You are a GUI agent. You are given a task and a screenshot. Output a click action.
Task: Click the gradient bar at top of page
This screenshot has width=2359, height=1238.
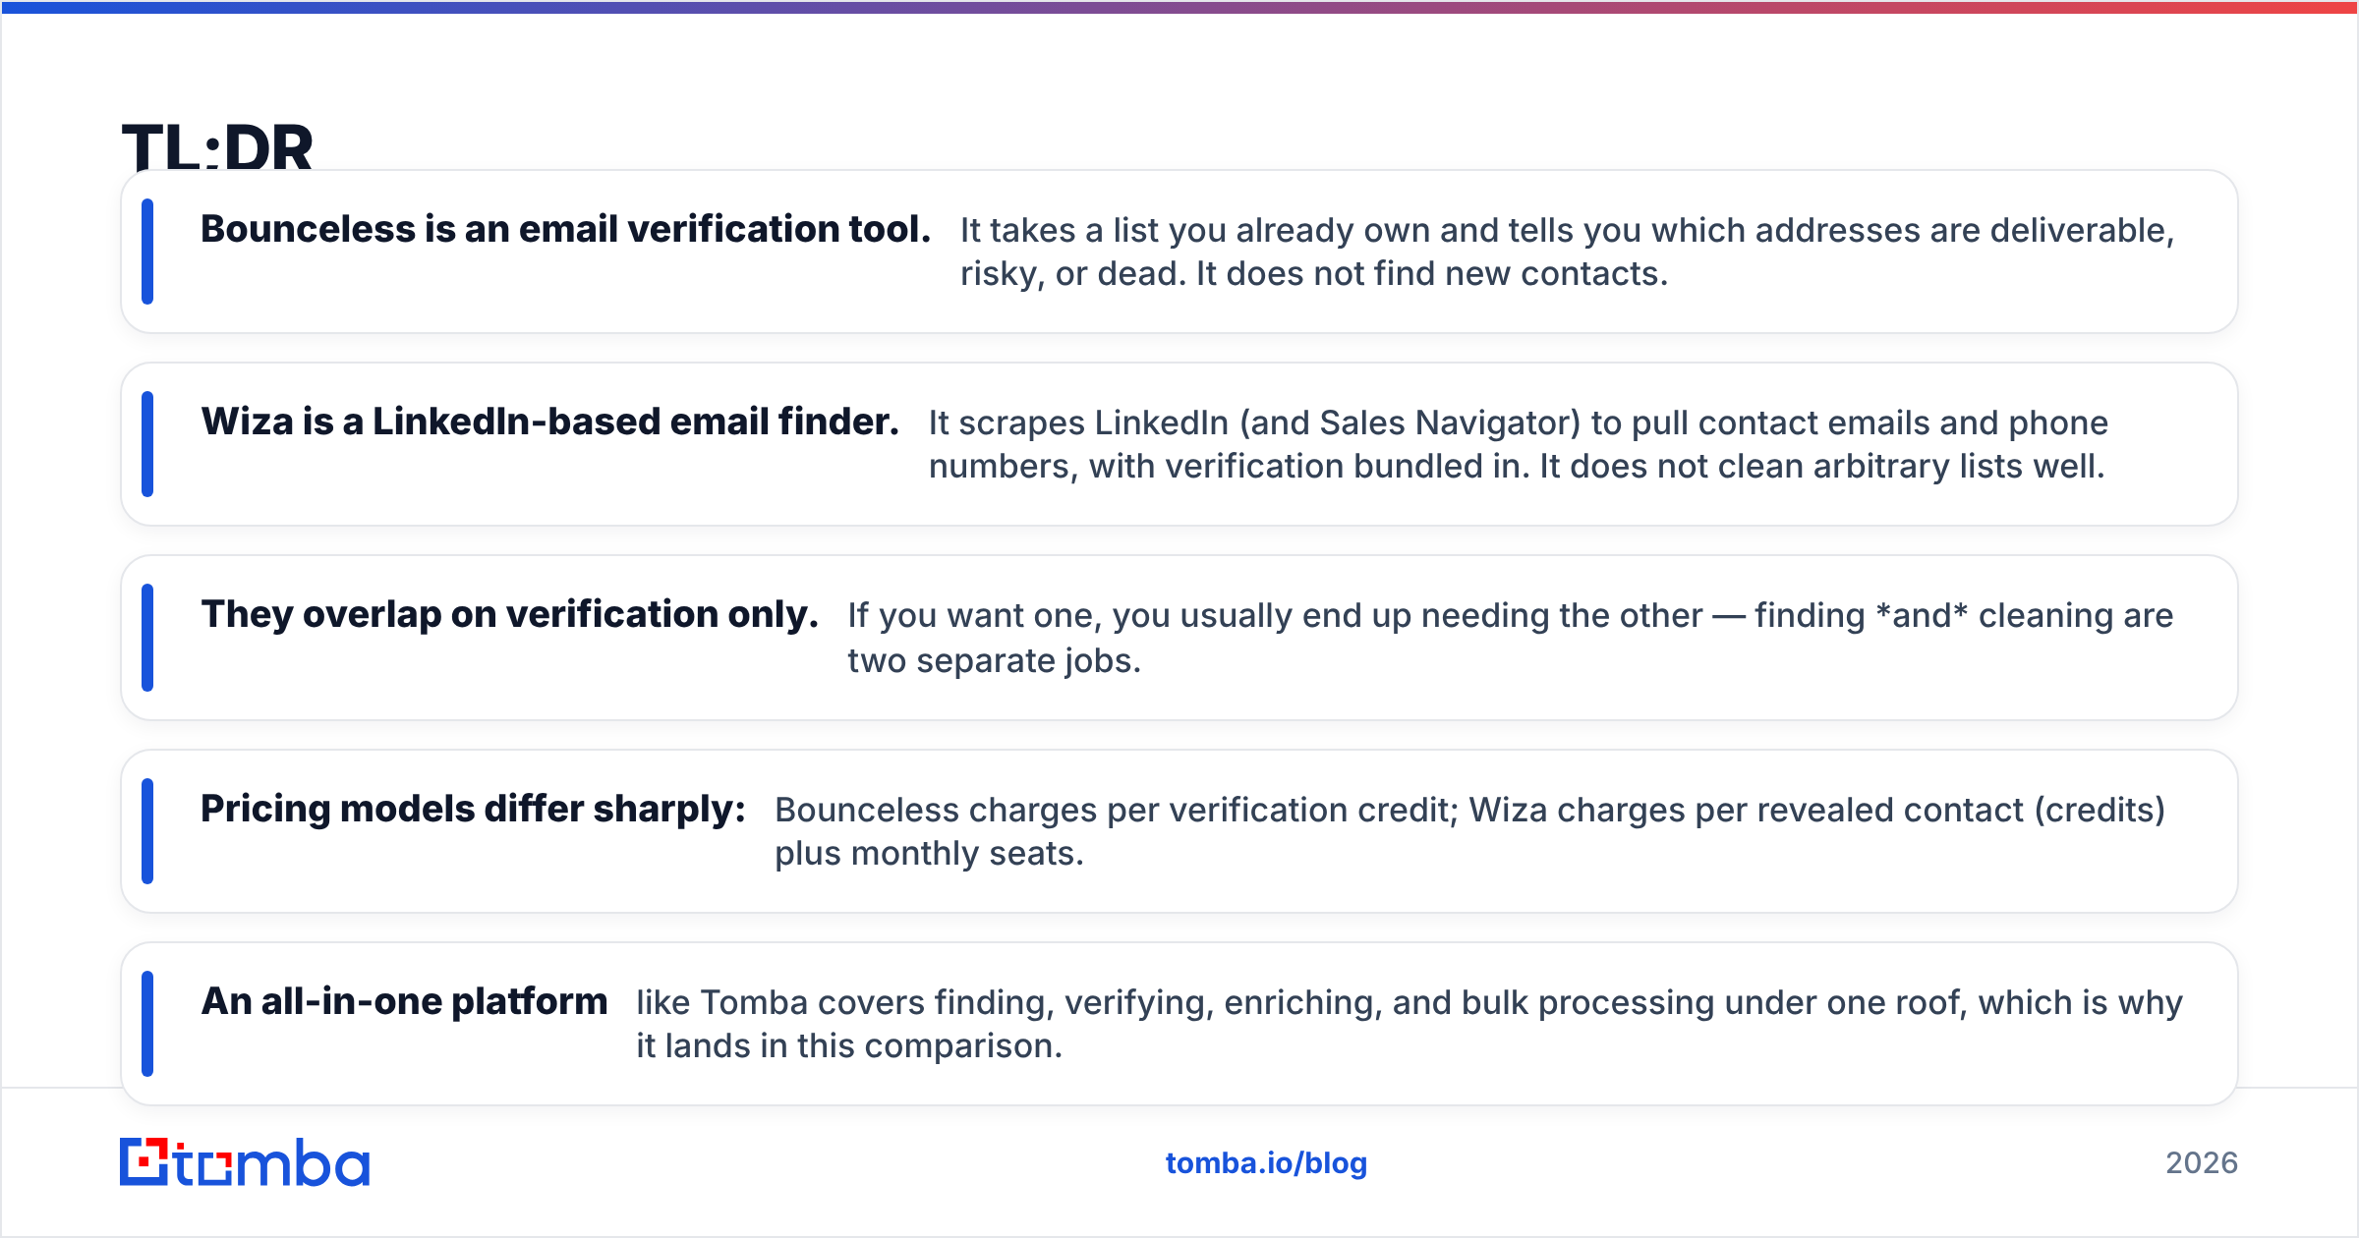point(1179,7)
